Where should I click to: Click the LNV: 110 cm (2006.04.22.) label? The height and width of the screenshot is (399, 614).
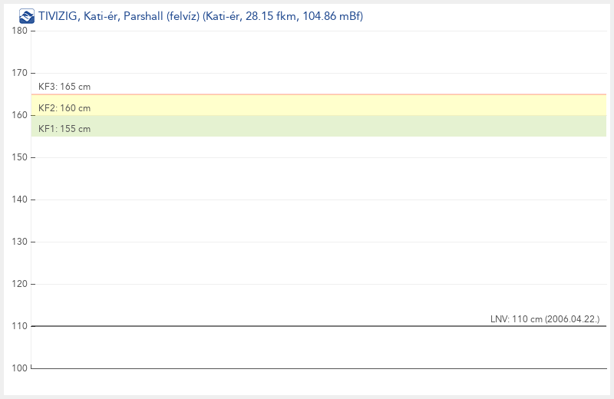pyautogui.click(x=545, y=318)
